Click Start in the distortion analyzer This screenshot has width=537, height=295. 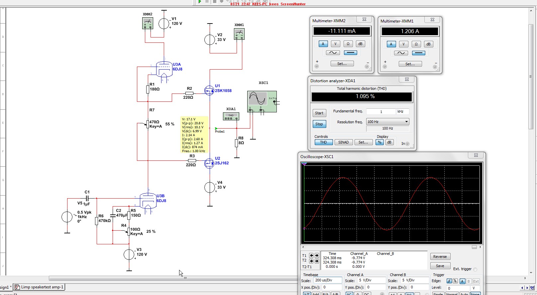319,113
